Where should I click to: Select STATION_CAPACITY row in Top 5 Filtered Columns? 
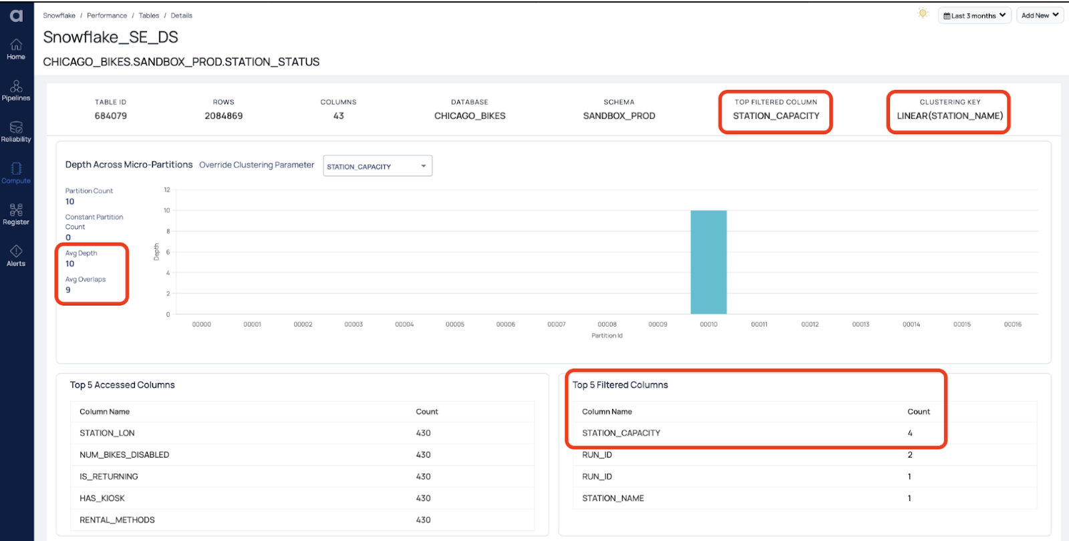click(621, 433)
